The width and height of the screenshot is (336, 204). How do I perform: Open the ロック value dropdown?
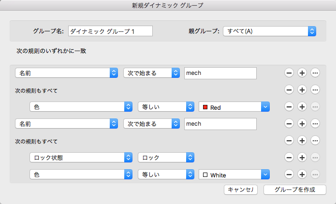166,157
